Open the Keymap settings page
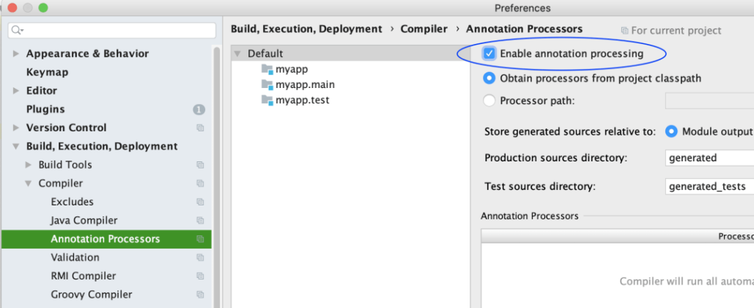 pos(47,72)
